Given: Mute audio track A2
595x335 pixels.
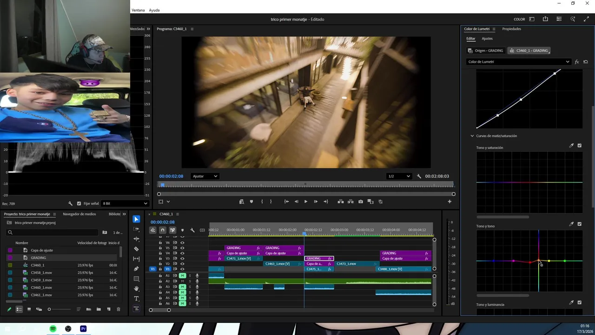Looking at the screenshot, I should [x=183, y=281].
